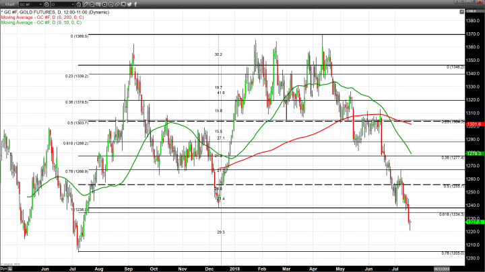Image resolution: width=485 pixels, height=272 pixels.
Task: Click the Chart window title label
Action: click(10, 4)
